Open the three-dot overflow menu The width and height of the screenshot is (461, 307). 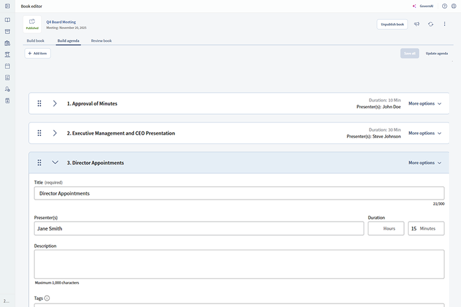pyautogui.click(x=445, y=24)
